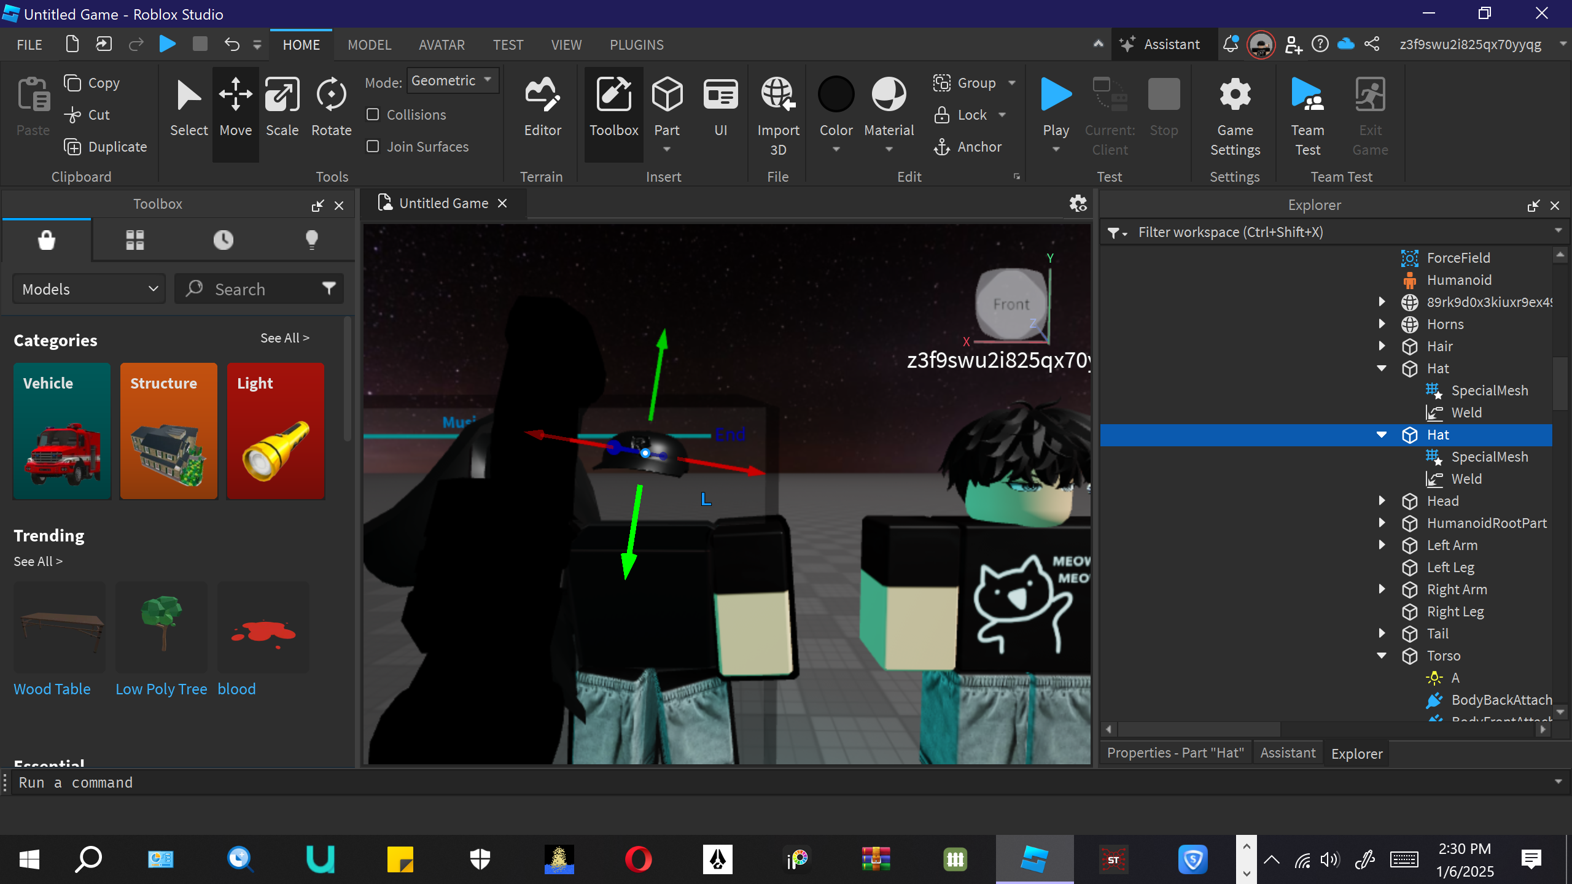
Task: Open the Geometric mode dropdown
Action: pos(453,81)
